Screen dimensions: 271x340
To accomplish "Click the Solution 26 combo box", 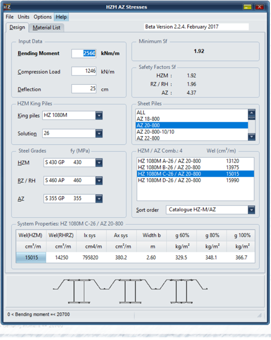I will tap(73, 133).
